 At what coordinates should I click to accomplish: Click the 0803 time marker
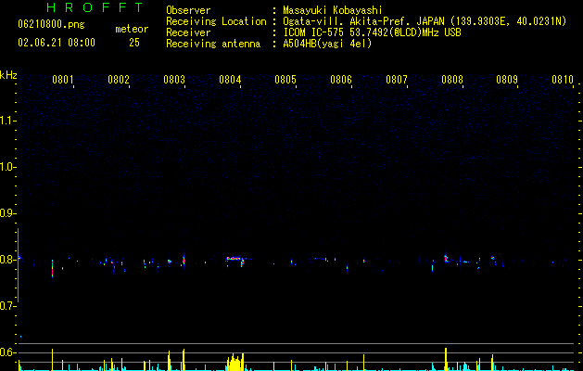(x=174, y=80)
